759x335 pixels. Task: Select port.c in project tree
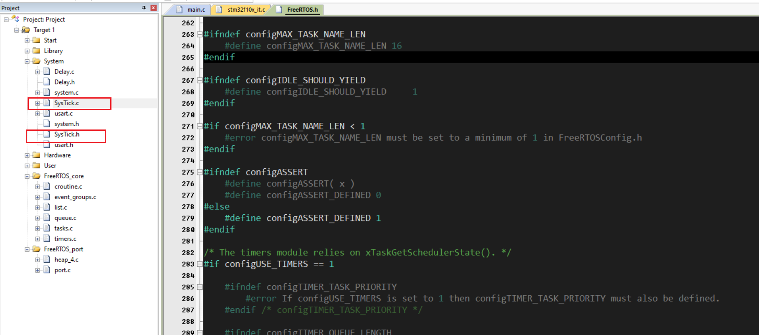point(63,270)
